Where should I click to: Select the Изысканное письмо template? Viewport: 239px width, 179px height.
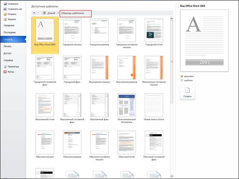(99, 70)
